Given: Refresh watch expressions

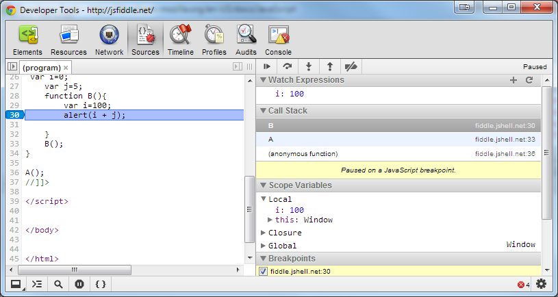Looking at the screenshot, I should pyautogui.click(x=529, y=80).
